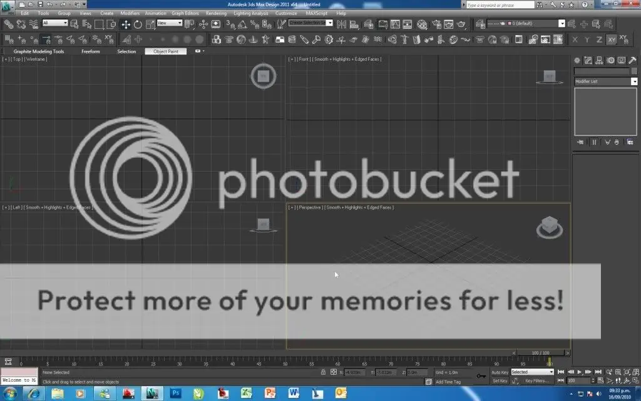The height and width of the screenshot is (401, 641).
Task: Click Add Time Tag
Action: pyautogui.click(x=448, y=382)
